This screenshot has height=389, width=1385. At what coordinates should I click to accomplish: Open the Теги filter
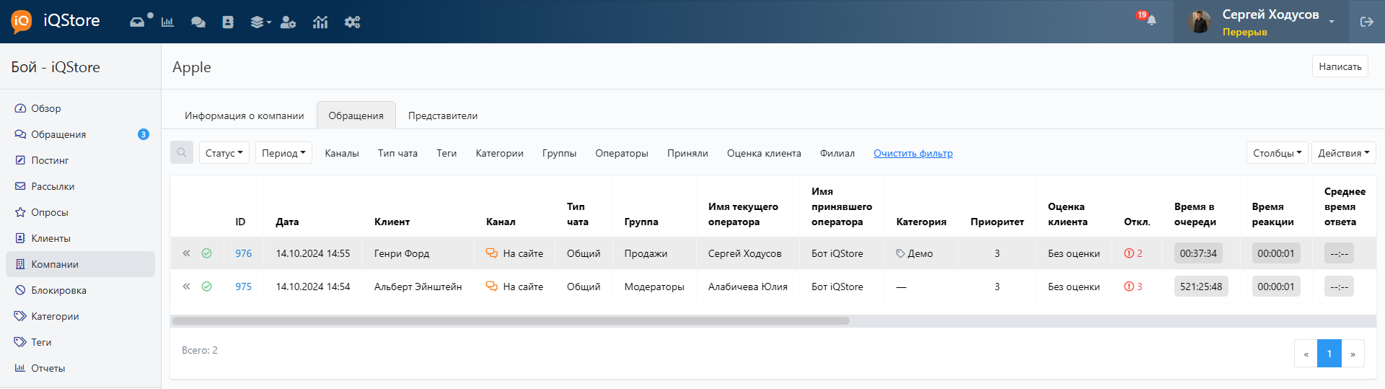447,153
